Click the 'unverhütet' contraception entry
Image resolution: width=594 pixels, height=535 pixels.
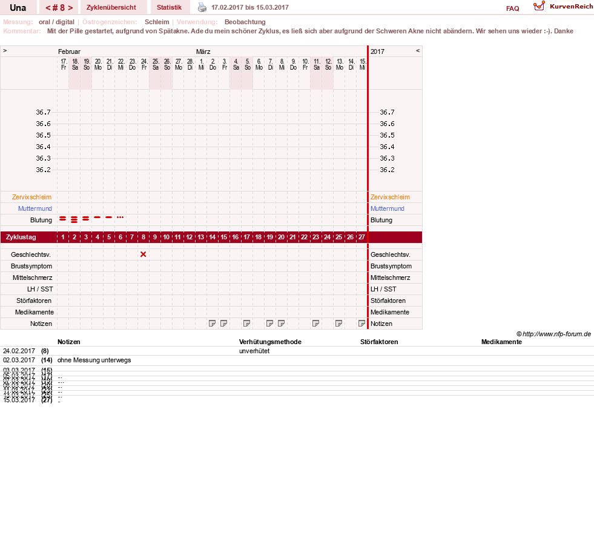click(254, 351)
